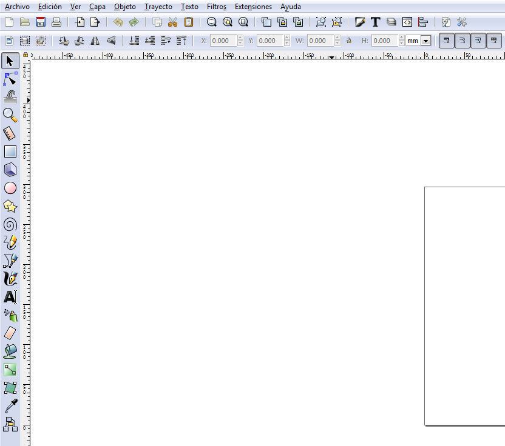
Task: Open the mm unit dropdown
Action: pos(424,41)
